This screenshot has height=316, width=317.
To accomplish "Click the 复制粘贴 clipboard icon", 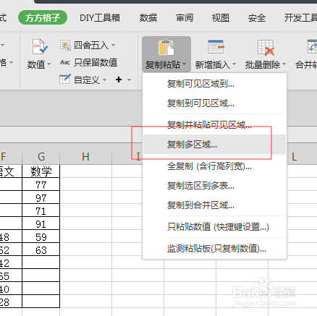I will tap(166, 47).
